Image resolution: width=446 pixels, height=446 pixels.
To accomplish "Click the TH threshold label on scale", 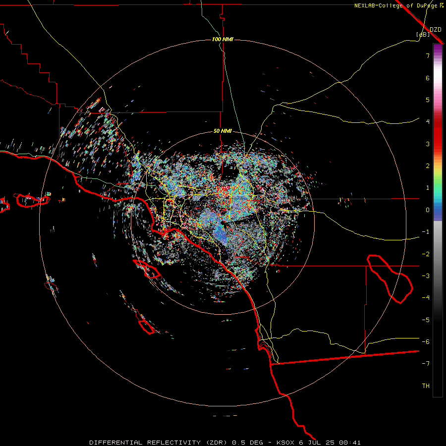I will click(426, 386).
